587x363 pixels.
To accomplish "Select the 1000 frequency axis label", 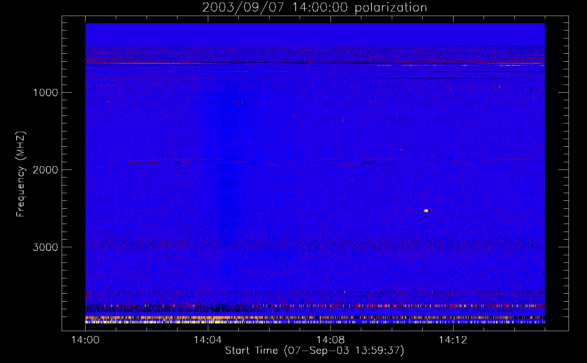I will [45, 93].
